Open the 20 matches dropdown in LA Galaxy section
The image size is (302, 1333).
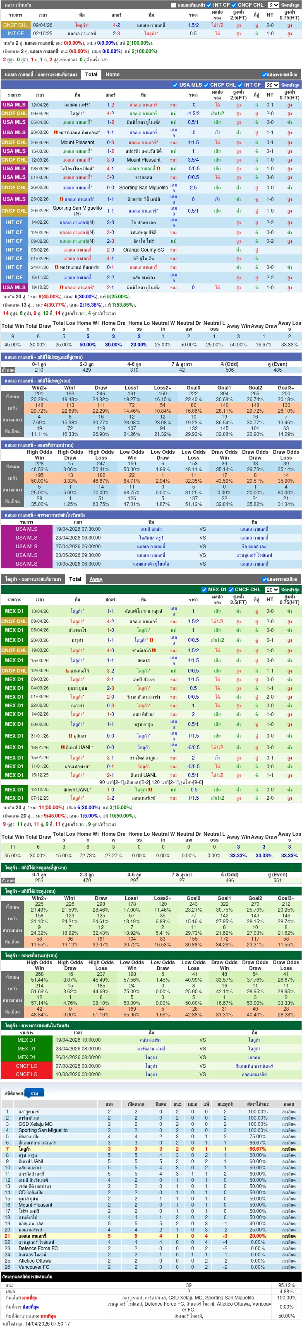(272, 85)
